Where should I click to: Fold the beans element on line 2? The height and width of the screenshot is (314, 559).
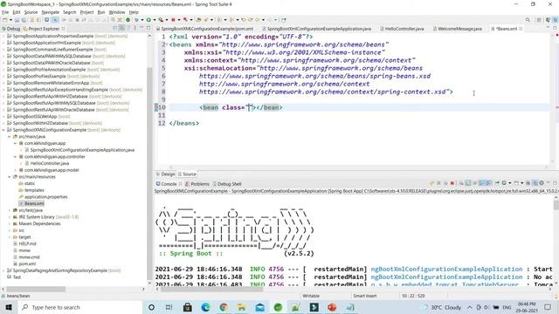(x=167, y=44)
